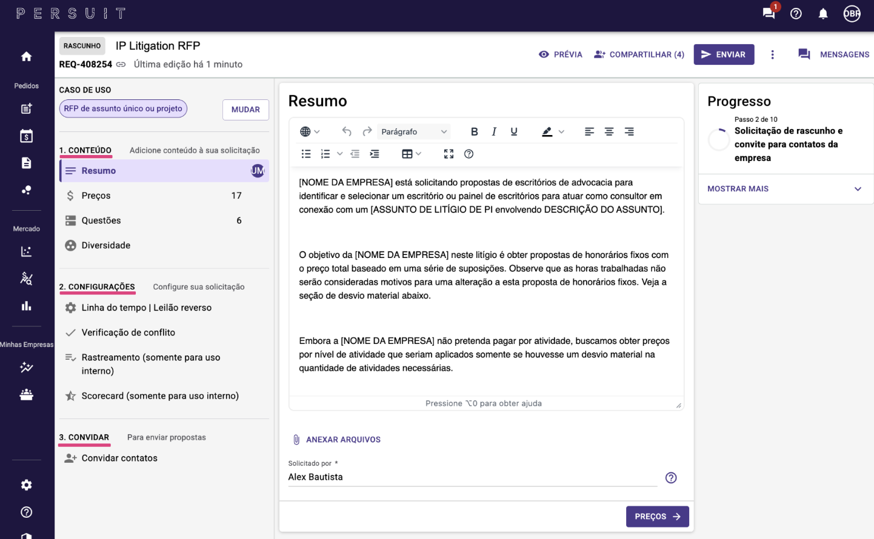Viewport: 874px width, 539px height.
Task: Decrease paragraph indent
Action: click(x=355, y=154)
